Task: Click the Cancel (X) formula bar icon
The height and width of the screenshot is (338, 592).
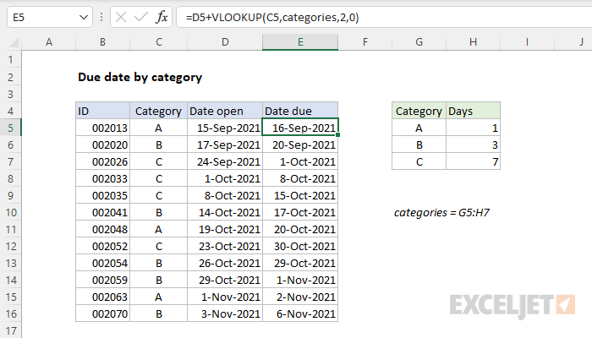Action: [x=121, y=17]
